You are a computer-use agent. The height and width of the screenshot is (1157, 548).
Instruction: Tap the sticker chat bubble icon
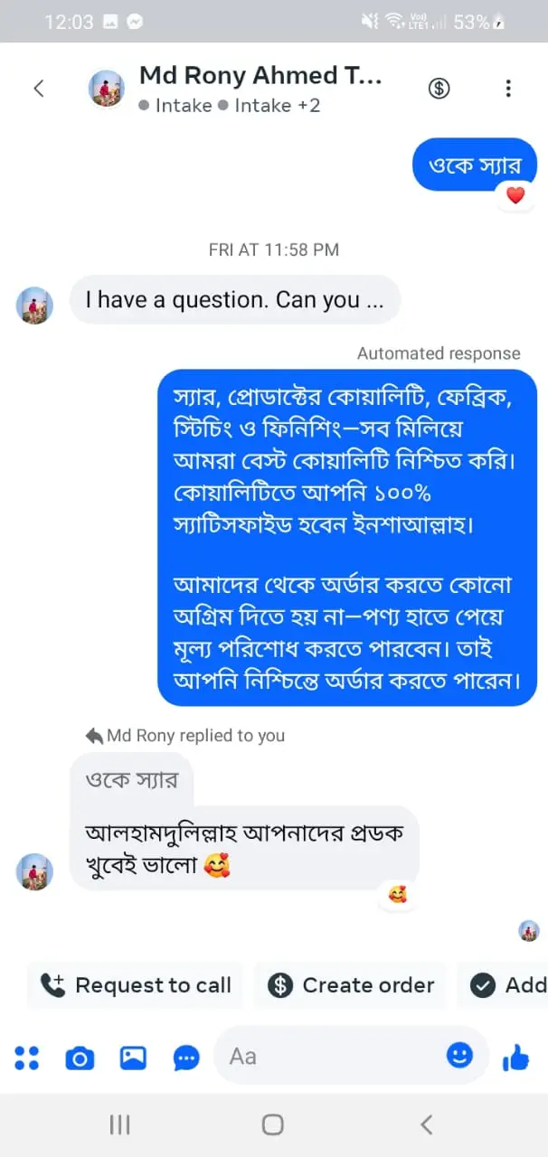pos(185,1057)
